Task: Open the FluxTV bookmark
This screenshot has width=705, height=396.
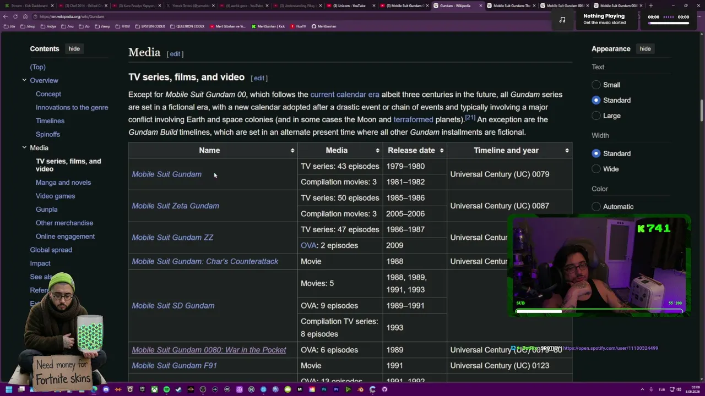Action: (298, 26)
